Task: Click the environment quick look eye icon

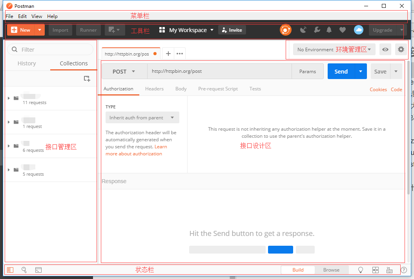Action: 385,49
